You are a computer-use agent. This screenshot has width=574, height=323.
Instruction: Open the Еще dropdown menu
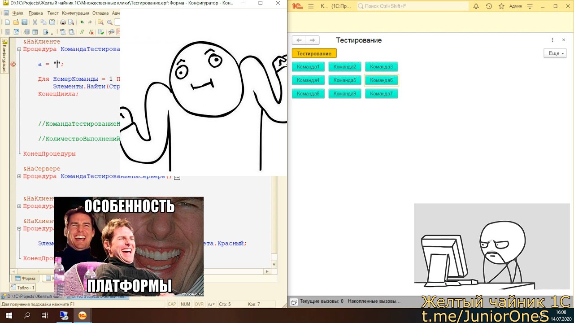[555, 53]
